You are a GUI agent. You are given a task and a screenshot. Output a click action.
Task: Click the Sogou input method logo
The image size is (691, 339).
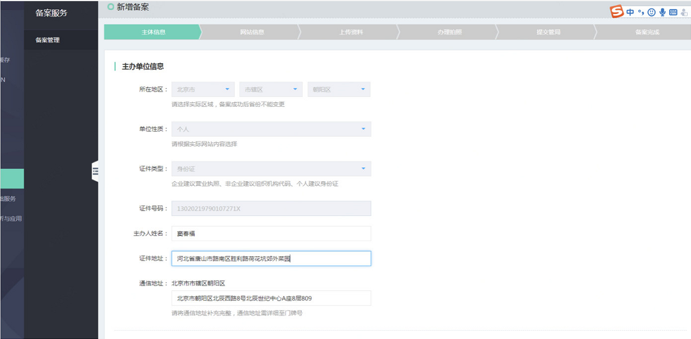coord(617,12)
